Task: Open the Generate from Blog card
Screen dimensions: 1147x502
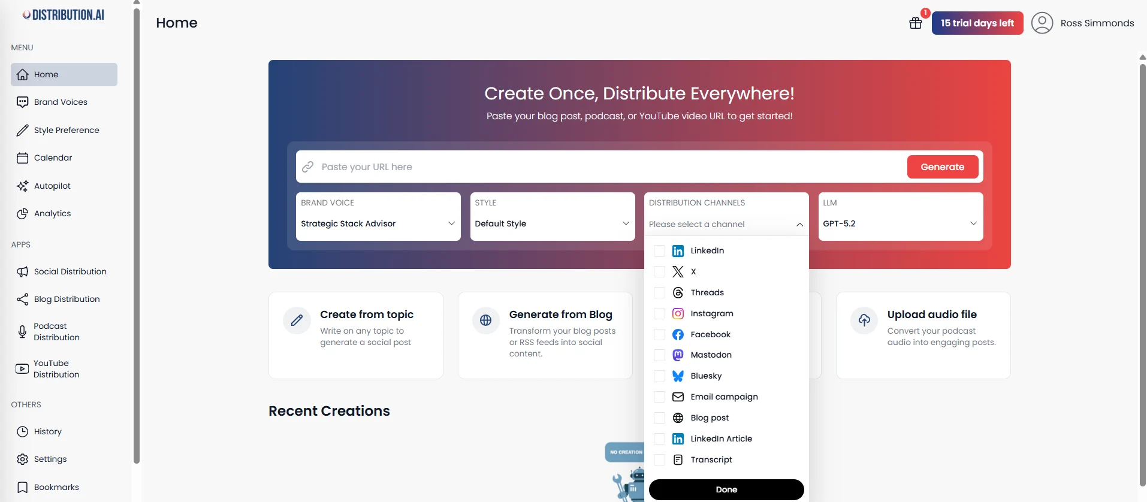Action: pyautogui.click(x=545, y=335)
